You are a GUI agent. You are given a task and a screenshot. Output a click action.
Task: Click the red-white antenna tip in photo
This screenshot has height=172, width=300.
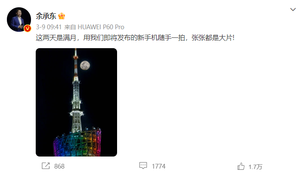76,62
